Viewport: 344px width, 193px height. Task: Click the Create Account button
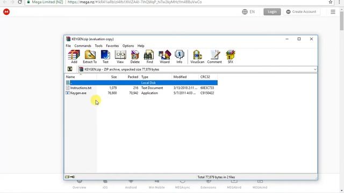pyautogui.click(x=302, y=12)
